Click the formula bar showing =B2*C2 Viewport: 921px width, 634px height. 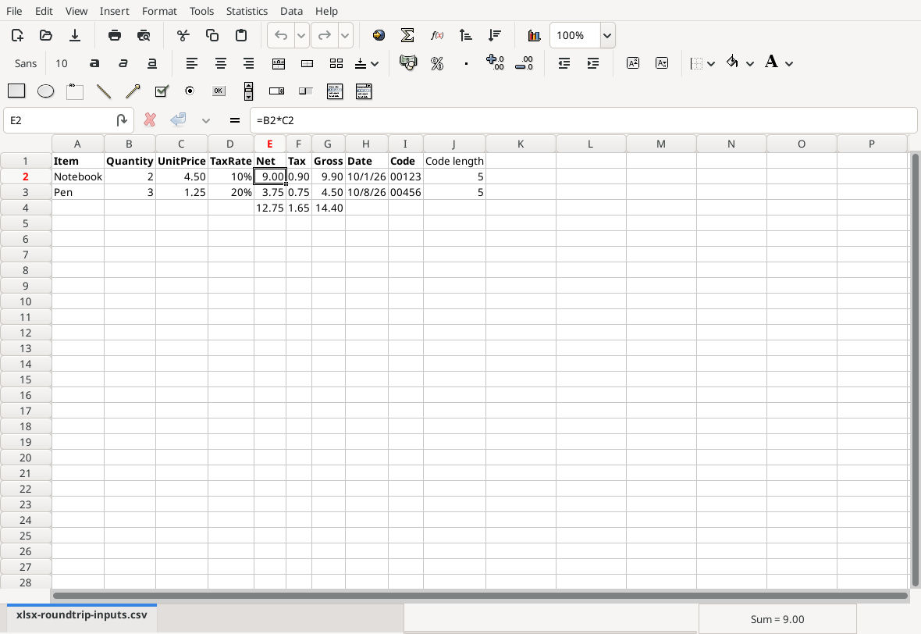pos(583,120)
